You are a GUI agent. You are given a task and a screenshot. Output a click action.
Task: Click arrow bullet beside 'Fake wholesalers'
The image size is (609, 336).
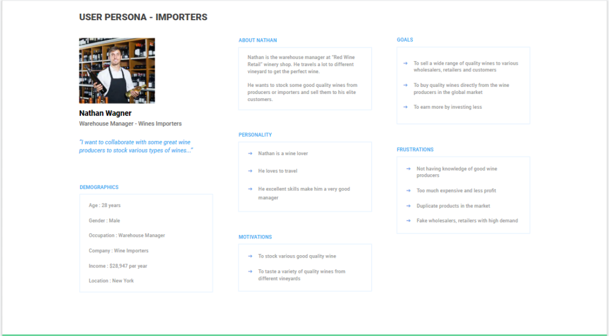(409, 220)
